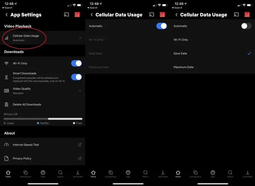Image resolution: width=255 pixels, height=186 pixels.
Task: Switch off the enabled Automatic toggle
Action: (161, 26)
